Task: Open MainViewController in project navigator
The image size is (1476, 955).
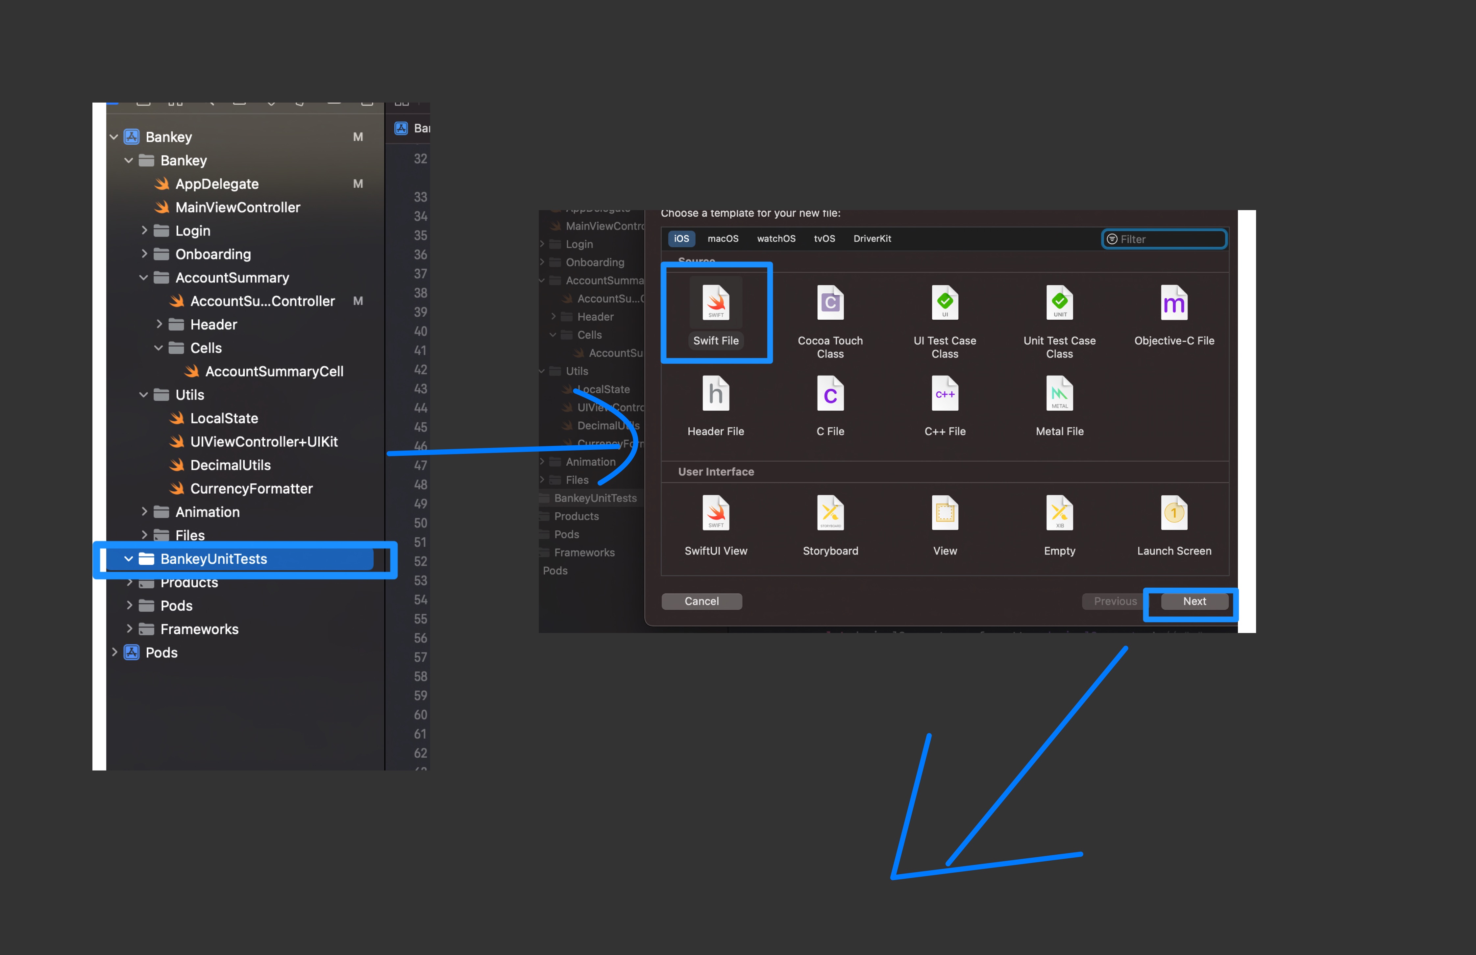Action: (x=237, y=207)
